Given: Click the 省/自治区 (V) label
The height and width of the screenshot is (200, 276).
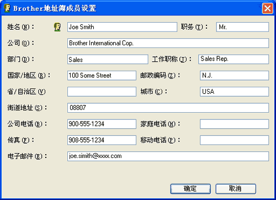Looking at the screenshot, I should click(26, 92).
